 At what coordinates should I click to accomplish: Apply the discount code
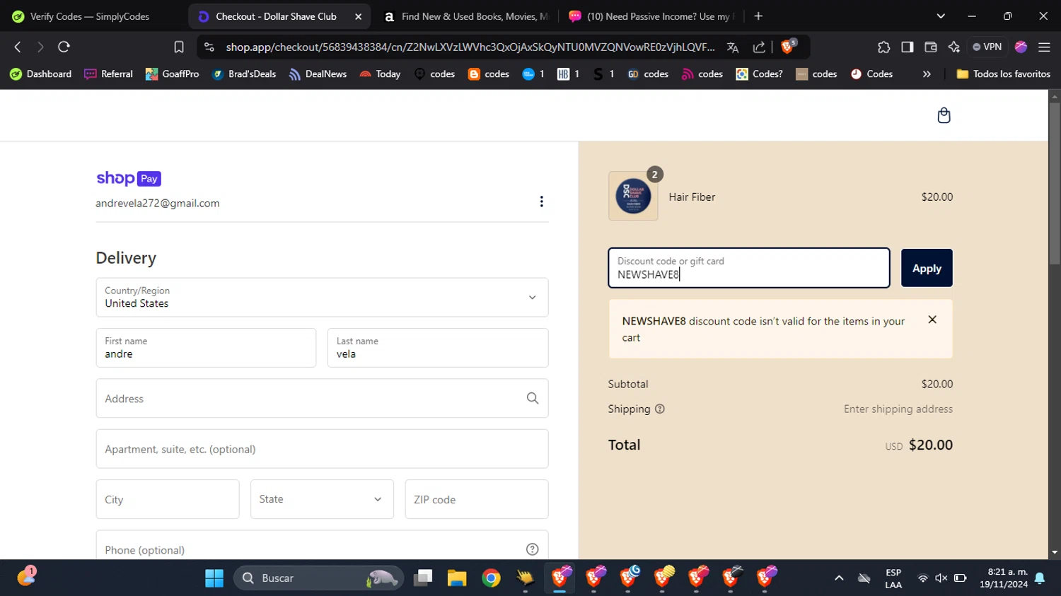click(927, 268)
